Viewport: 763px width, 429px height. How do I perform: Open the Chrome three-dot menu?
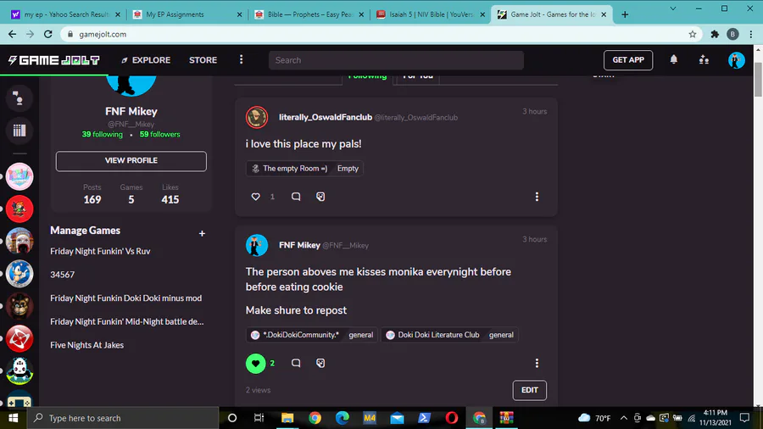pyautogui.click(x=751, y=34)
